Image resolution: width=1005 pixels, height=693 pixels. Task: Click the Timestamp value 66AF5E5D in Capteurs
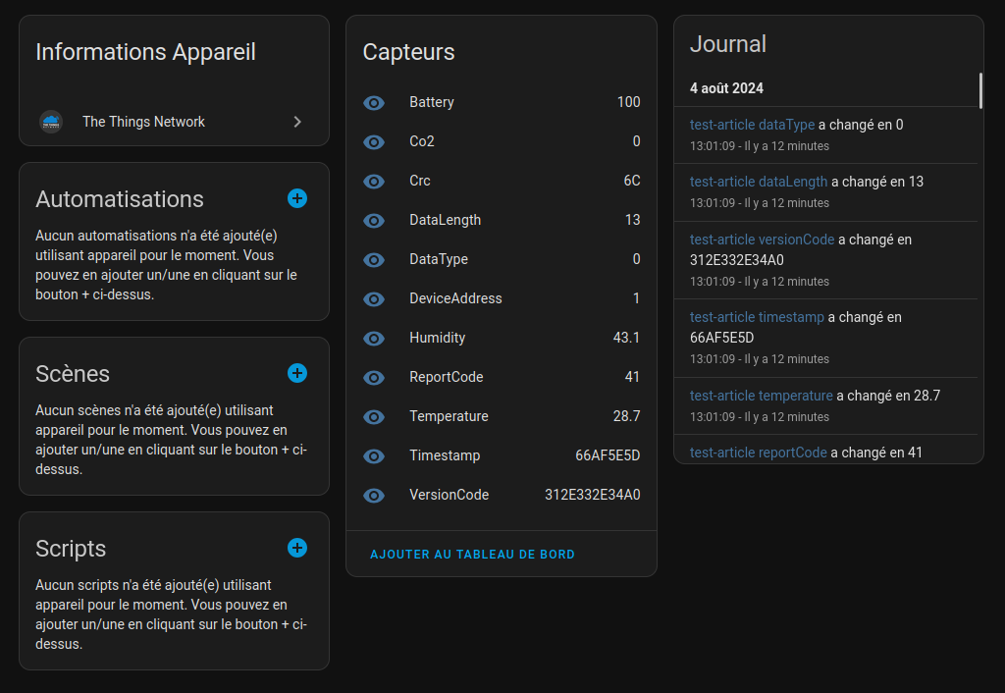[608, 455]
